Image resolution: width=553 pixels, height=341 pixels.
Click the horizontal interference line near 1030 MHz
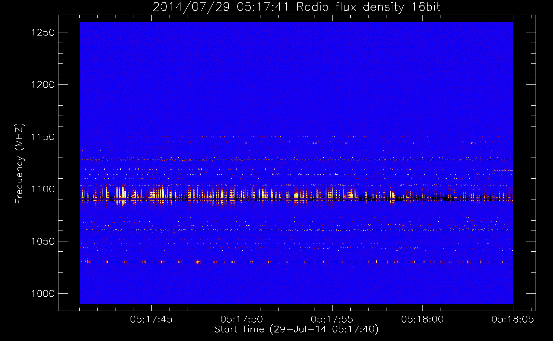[296, 262]
